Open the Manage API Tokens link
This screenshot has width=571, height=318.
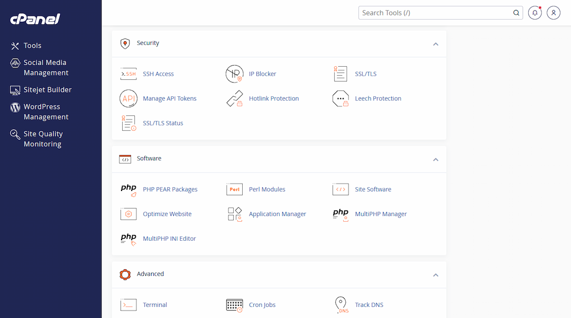pyautogui.click(x=169, y=98)
